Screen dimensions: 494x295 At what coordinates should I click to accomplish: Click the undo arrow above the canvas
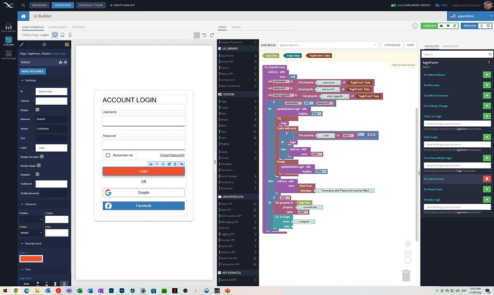(x=205, y=35)
